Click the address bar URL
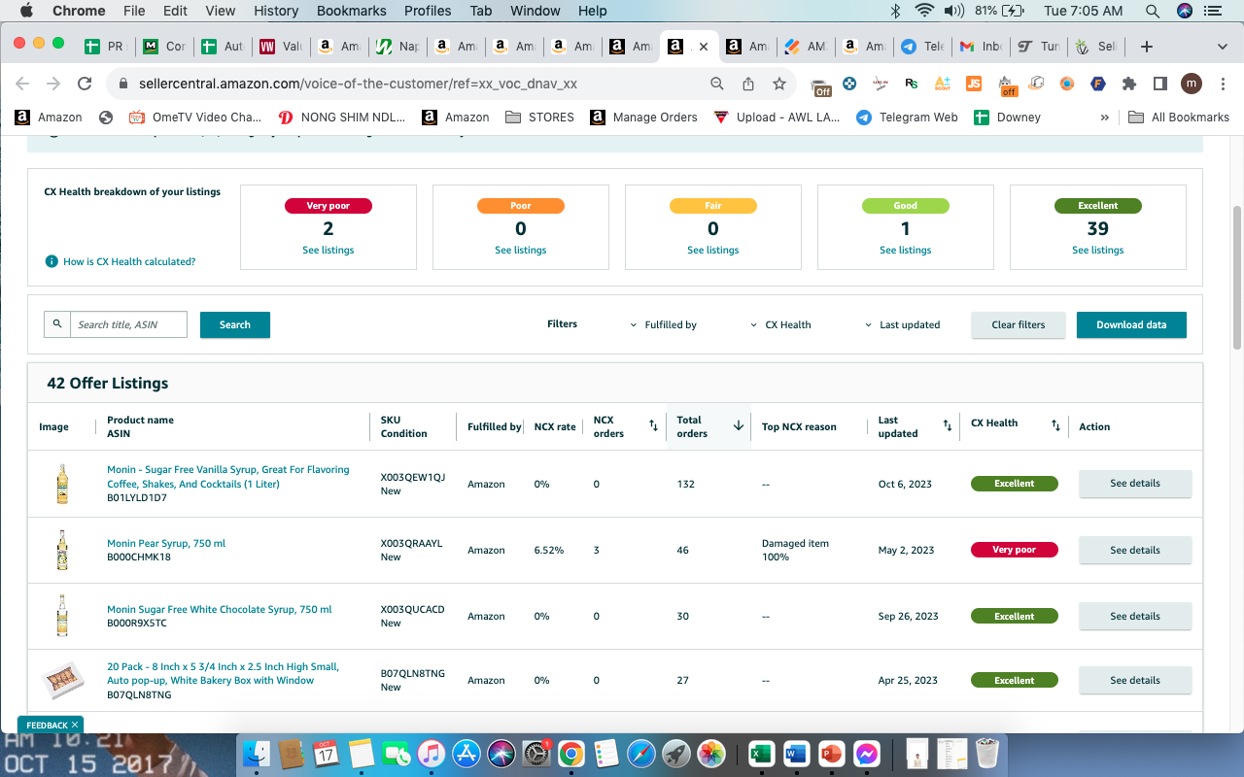1244x777 pixels. (x=358, y=84)
